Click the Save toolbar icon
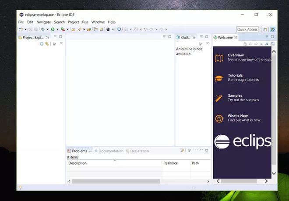The width and height of the screenshot is (289, 201). (31, 29)
